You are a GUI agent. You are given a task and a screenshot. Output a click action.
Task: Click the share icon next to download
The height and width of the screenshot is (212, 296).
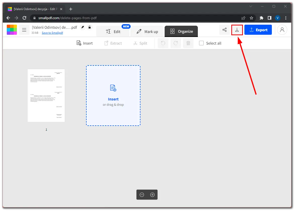[225, 30]
